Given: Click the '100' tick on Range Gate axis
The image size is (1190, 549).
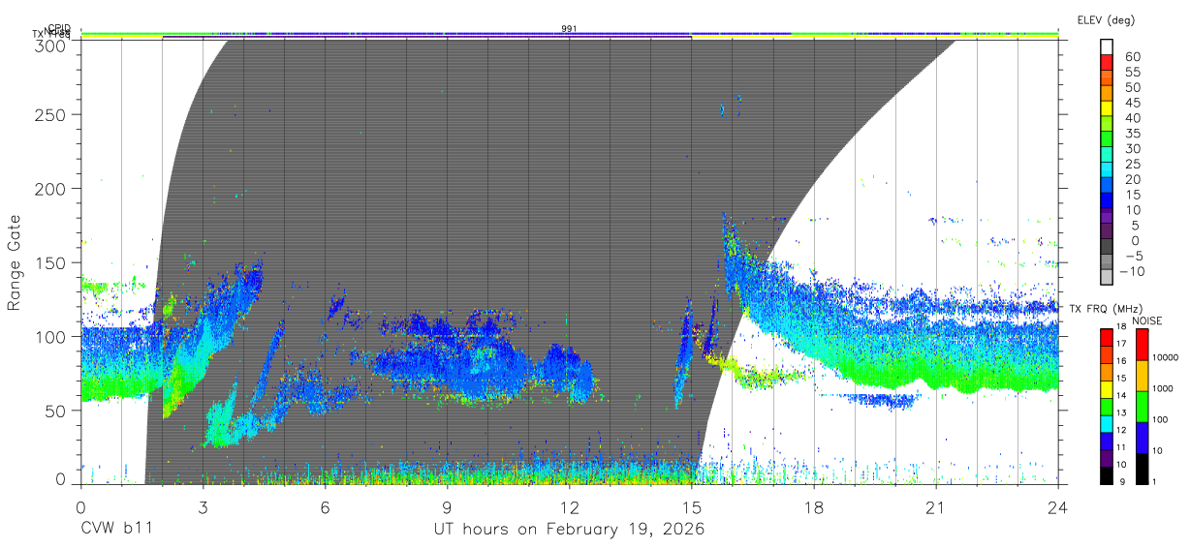Looking at the screenshot, I should 50,336.
